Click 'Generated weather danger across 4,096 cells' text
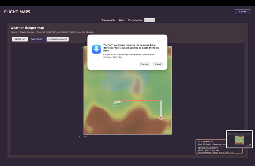 215,152
